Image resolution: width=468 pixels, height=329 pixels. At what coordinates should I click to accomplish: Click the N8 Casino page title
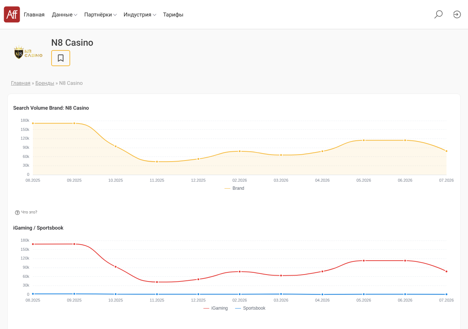(72, 43)
